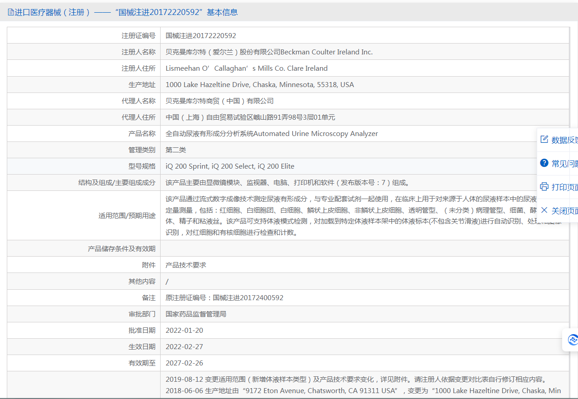Choose 关闭页面 to close the page
The height and width of the screenshot is (399, 578).
[564, 211]
